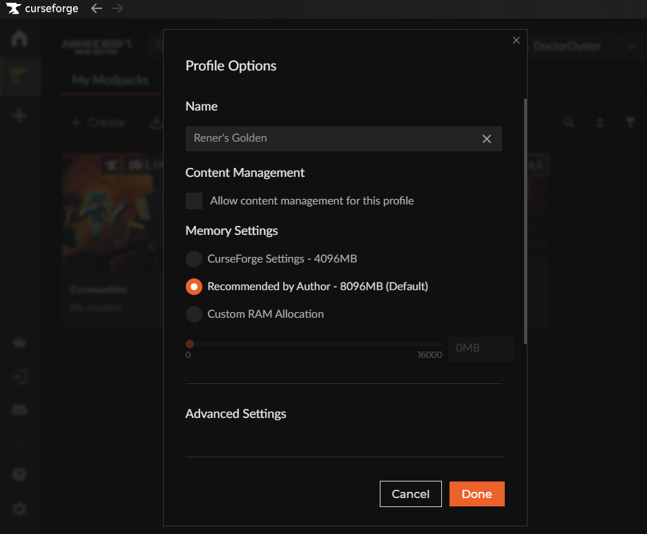Open the Home icon in sidebar
Screen dimensions: 647x534
click(19, 39)
